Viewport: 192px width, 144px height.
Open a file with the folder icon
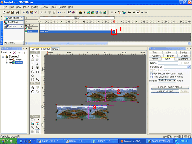pos(8,12)
